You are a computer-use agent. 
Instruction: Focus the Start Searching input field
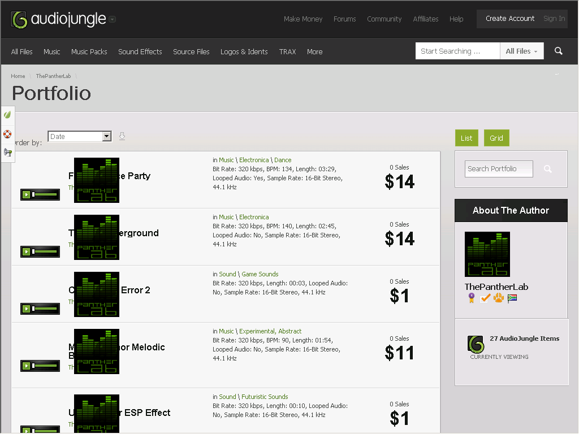pos(457,51)
